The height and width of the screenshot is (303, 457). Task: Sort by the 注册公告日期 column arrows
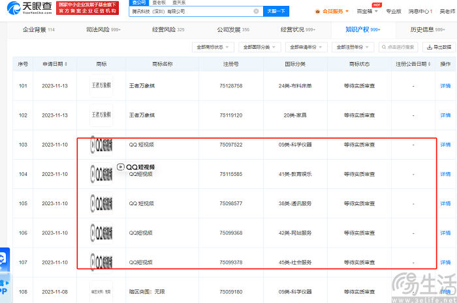click(x=430, y=64)
